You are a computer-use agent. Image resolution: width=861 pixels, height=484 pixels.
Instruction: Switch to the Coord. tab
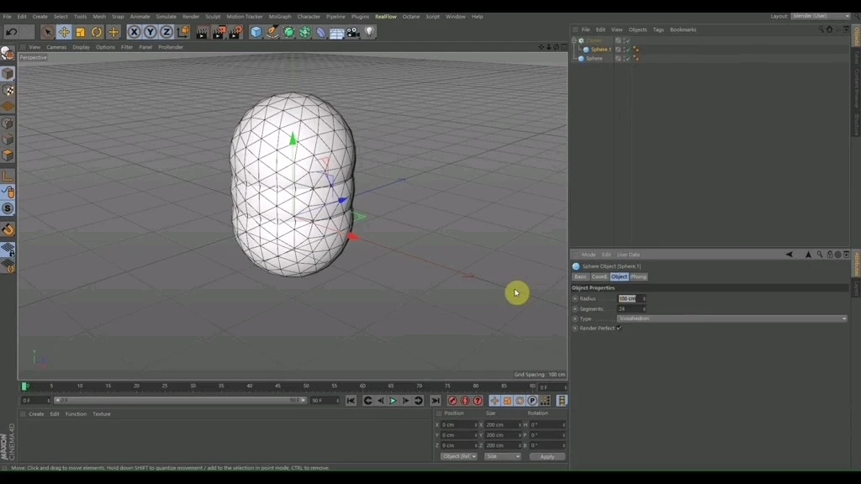(x=599, y=276)
